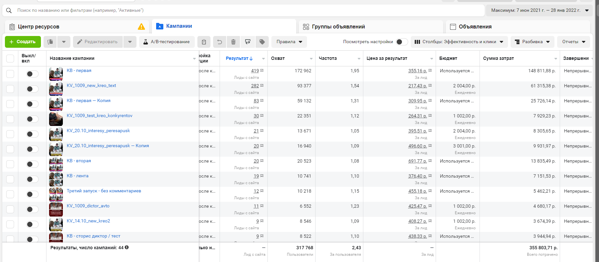
Task: Click footnote icon beside 691,77 р. price
Action: [x=430, y=161]
